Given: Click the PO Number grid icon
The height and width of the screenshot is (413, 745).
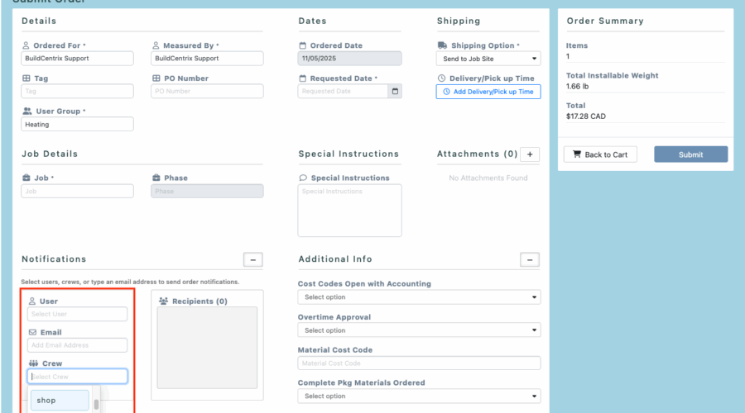Looking at the screenshot, I should pyautogui.click(x=156, y=78).
